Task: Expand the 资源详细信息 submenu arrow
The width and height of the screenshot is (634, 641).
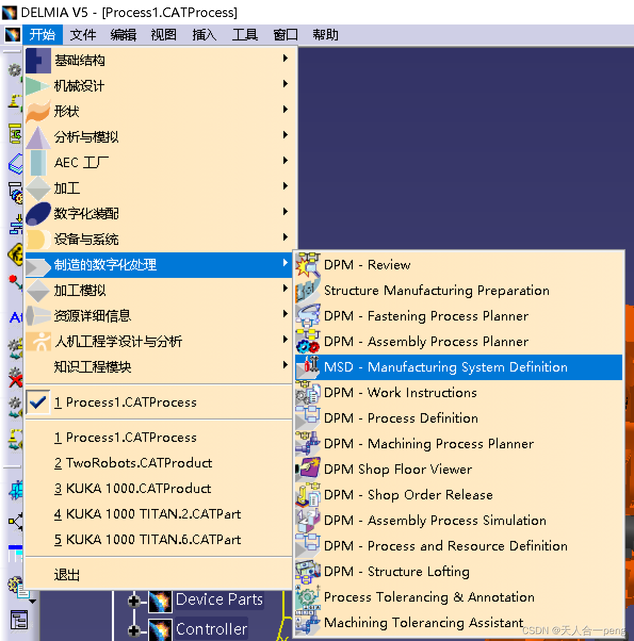Action: pyautogui.click(x=286, y=314)
